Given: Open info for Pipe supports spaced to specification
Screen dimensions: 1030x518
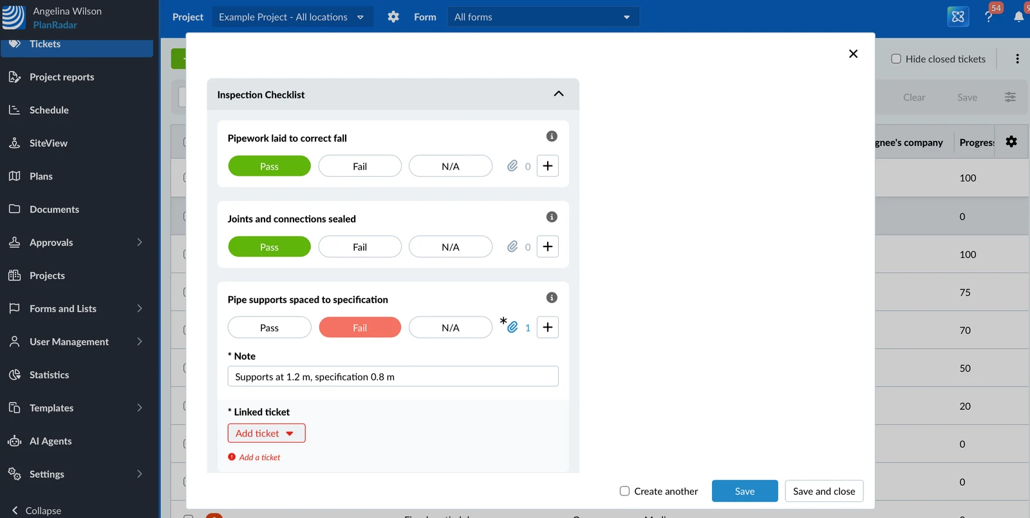Looking at the screenshot, I should click(x=552, y=297).
